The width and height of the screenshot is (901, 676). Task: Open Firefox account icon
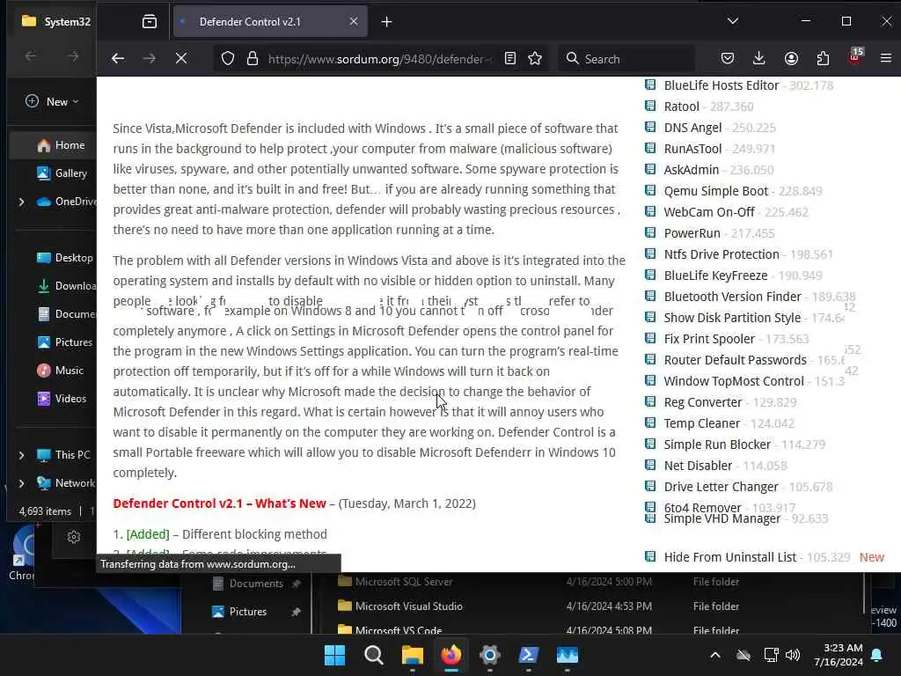[791, 59]
